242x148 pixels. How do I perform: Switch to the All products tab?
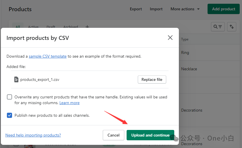pyautogui.click(x=18, y=27)
